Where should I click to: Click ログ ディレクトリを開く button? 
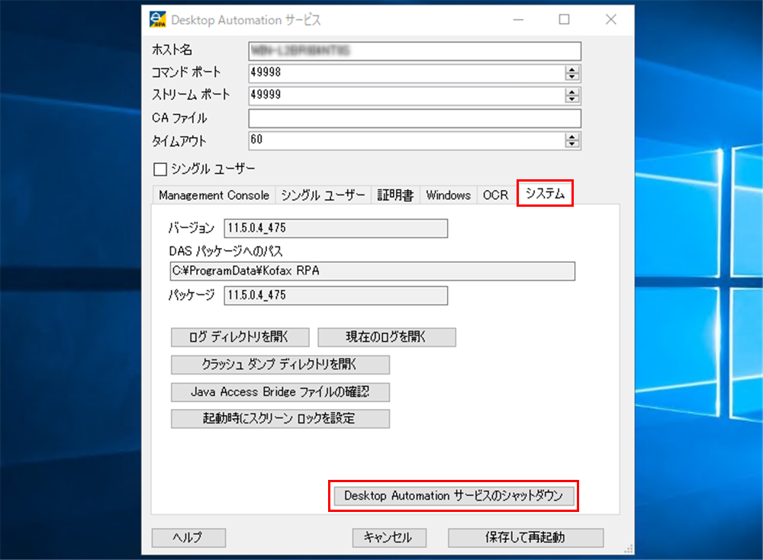240,337
